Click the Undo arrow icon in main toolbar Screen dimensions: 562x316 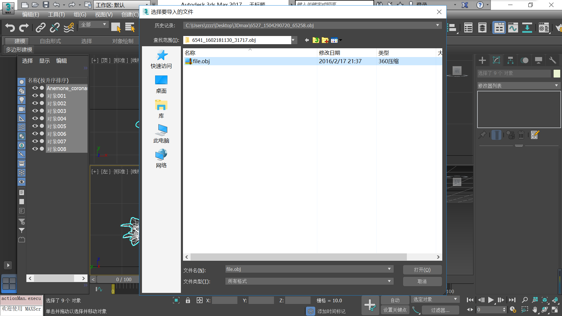[x=10, y=28]
